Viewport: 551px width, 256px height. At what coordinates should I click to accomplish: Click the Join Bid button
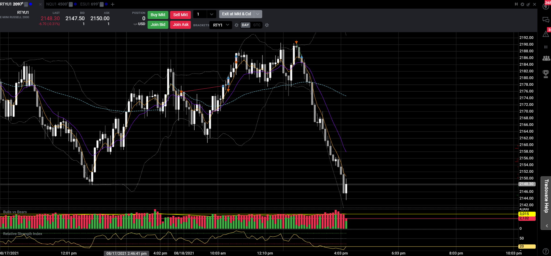[x=158, y=25]
